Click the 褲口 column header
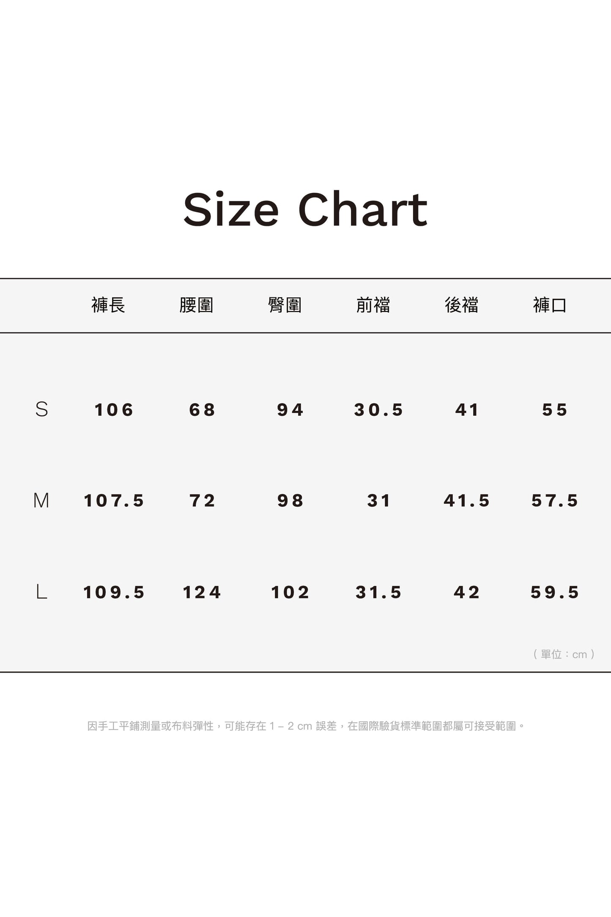This screenshot has height=917, width=611. tap(550, 305)
